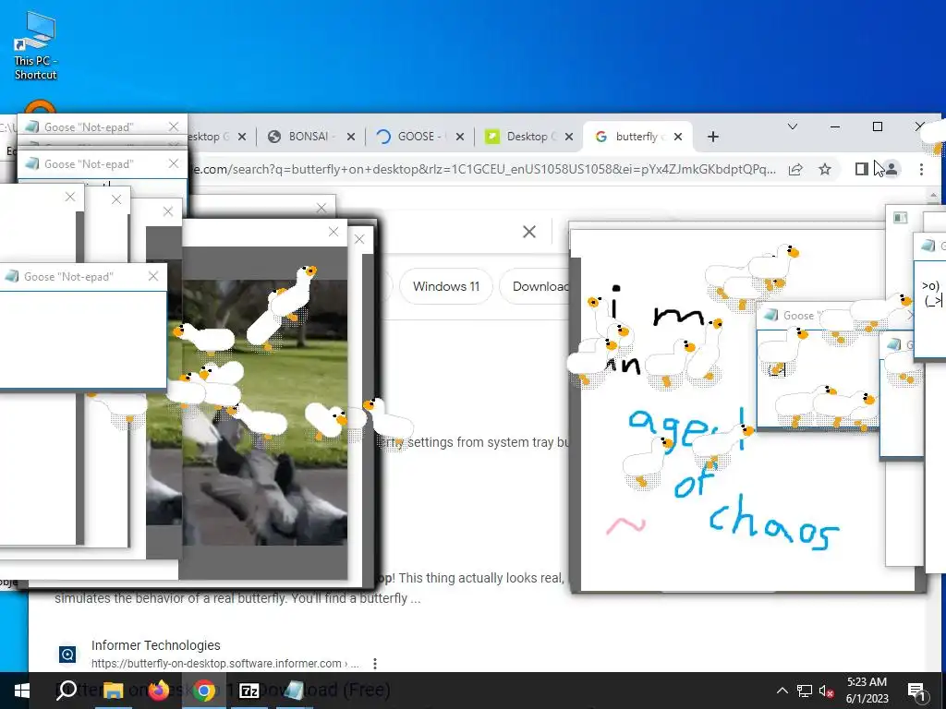The height and width of the screenshot is (709, 946).
Task: Open File Explorer from taskbar
Action: point(113,691)
